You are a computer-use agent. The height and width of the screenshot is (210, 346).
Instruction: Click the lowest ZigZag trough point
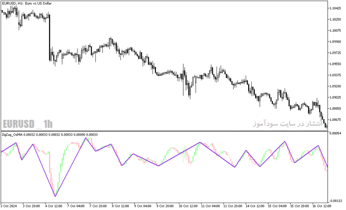[x=55, y=196]
